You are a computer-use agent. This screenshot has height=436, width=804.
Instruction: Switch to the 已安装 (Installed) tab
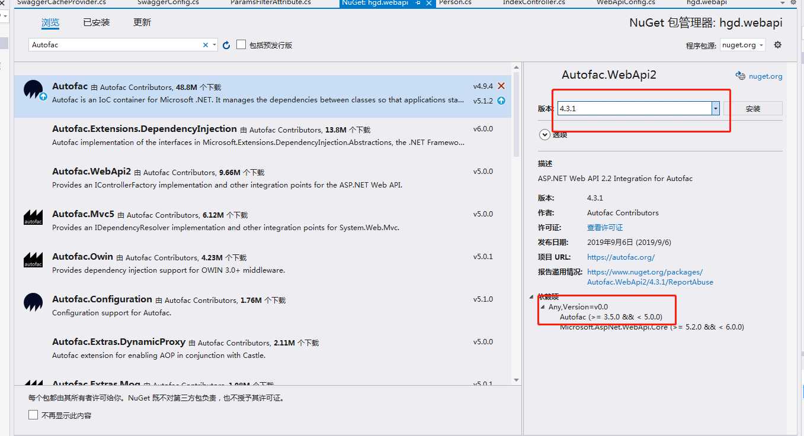(96, 22)
